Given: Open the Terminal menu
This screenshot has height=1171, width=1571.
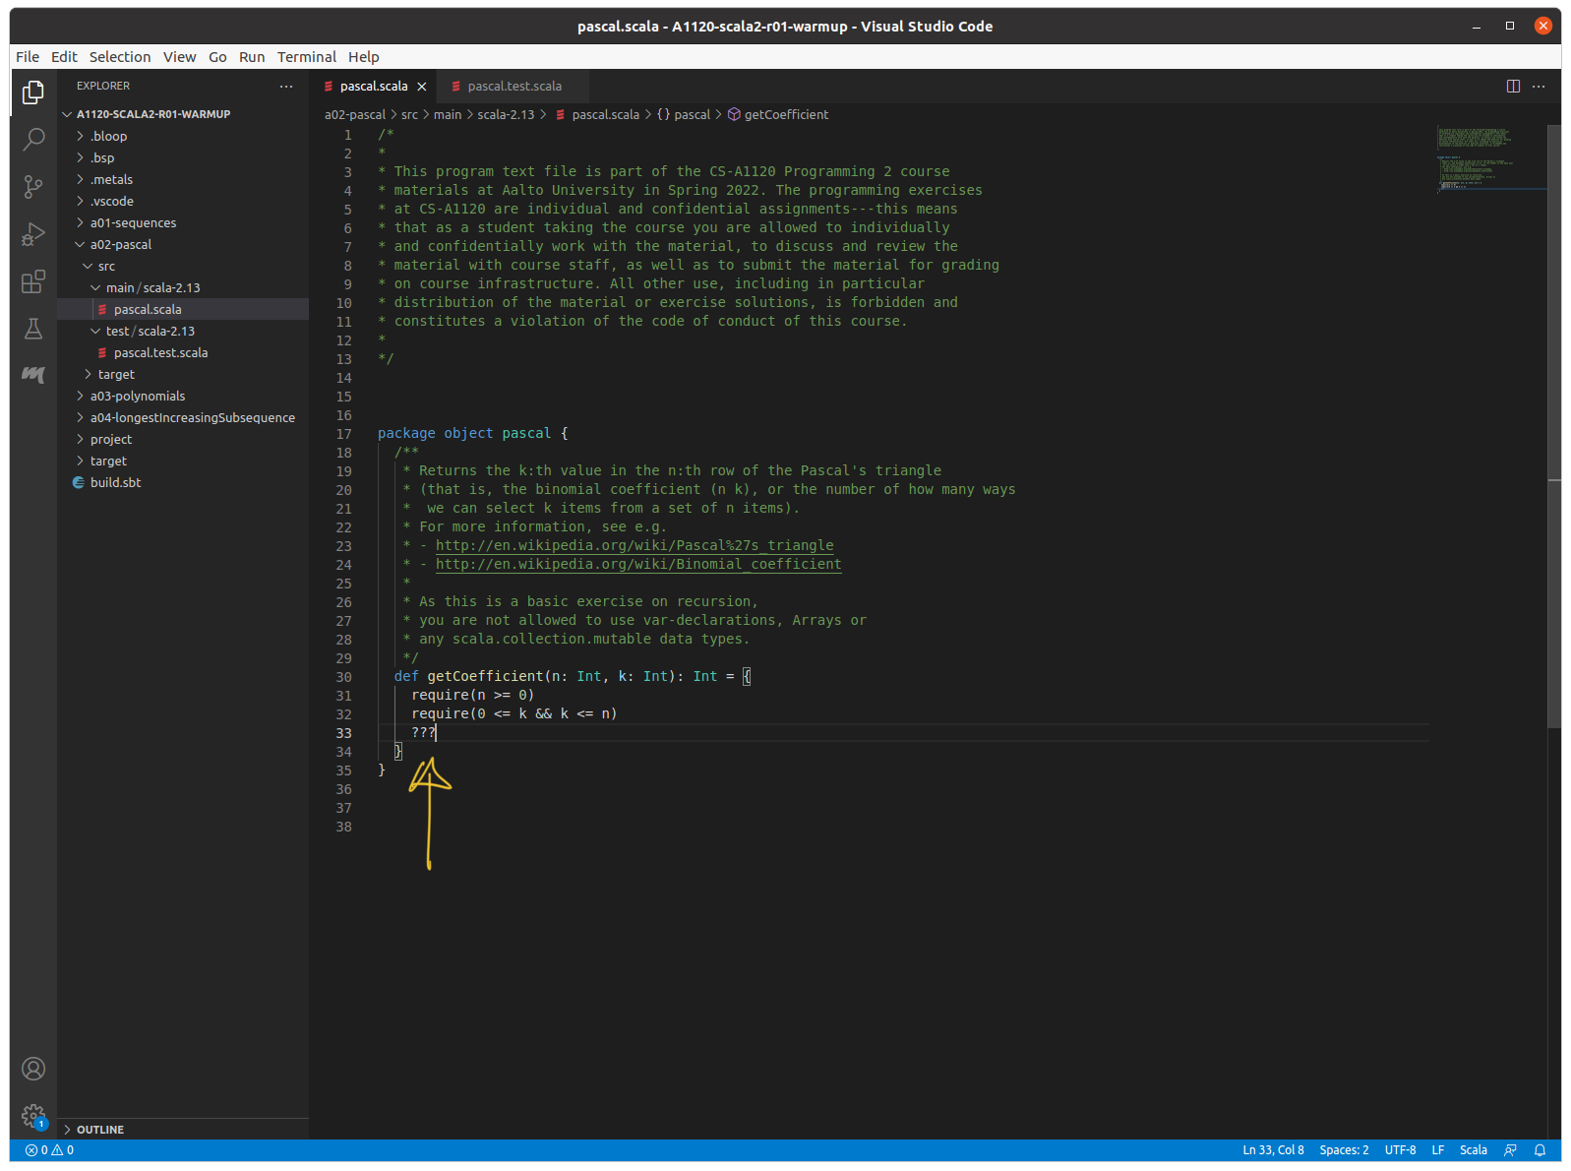Looking at the screenshot, I should point(306,57).
